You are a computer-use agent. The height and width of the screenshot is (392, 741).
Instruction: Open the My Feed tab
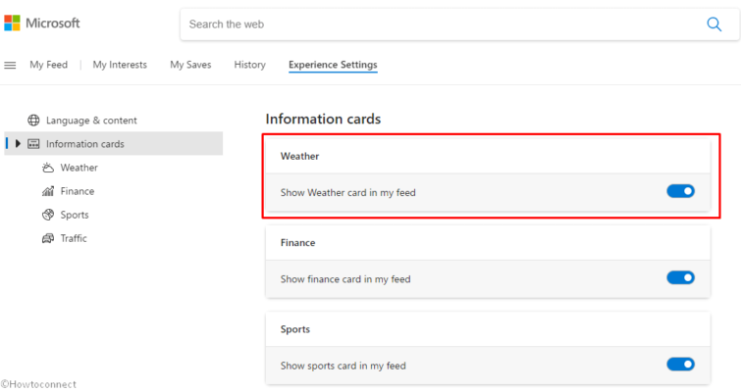tap(49, 65)
